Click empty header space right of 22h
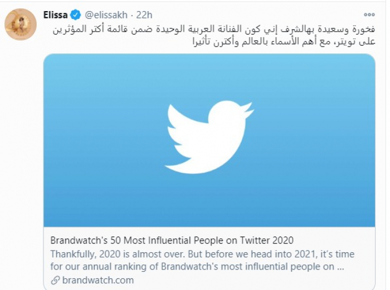Image resolution: width=390 pixels, height=290 pixels. (x=251, y=15)
